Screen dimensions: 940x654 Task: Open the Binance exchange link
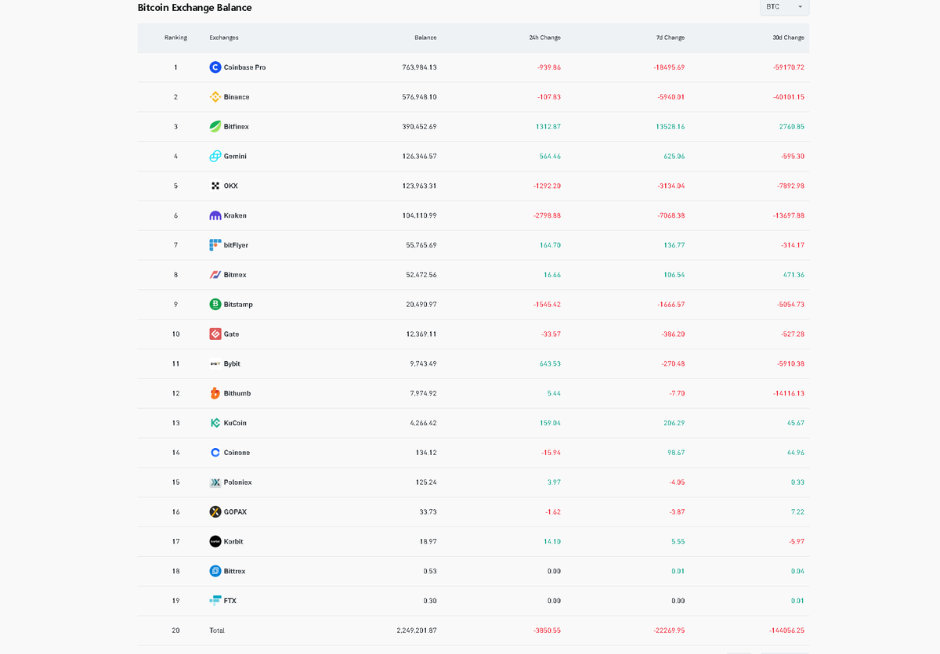237,97
